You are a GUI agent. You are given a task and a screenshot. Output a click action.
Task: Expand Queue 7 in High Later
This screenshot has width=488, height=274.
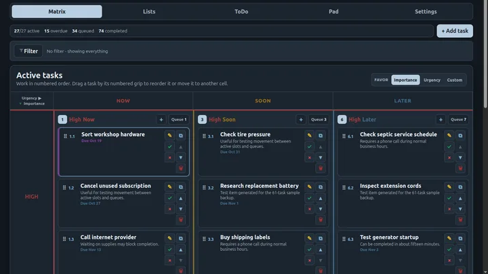point(458,119)
